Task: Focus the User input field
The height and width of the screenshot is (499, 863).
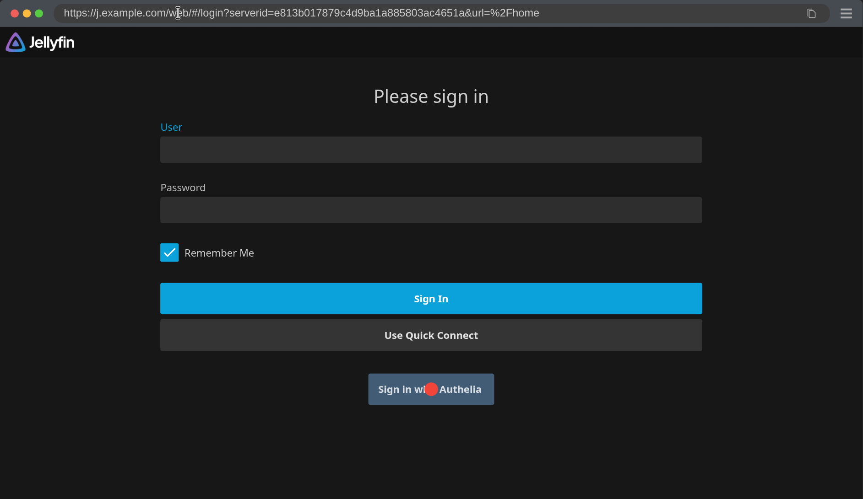Action: [x=431, y=150]
